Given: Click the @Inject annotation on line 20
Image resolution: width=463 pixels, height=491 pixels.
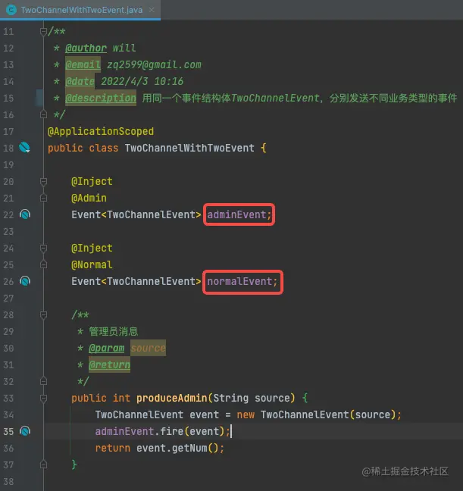Looking at the screenshot, I should 92,181.
